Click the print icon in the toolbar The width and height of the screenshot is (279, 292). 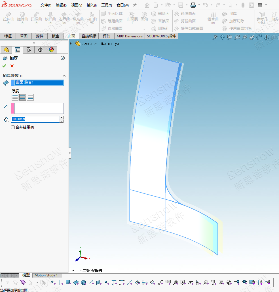coord(193,5)
